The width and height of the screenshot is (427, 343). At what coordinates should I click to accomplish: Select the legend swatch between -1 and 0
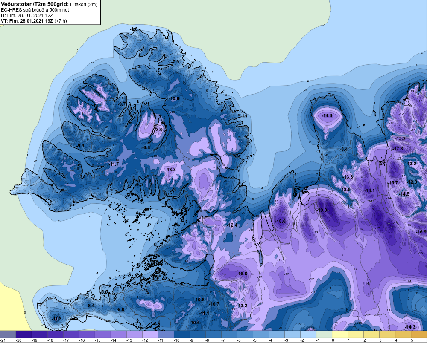coord(324,334)
